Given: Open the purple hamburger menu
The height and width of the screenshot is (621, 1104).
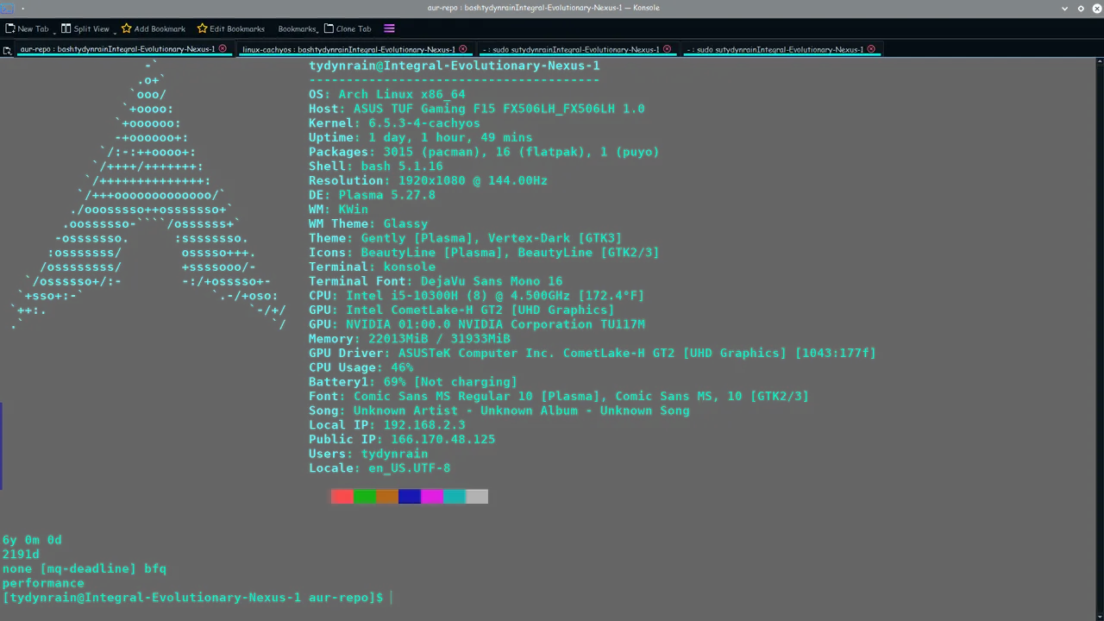Looking at the screenshot, I should [x=389, y=28].
